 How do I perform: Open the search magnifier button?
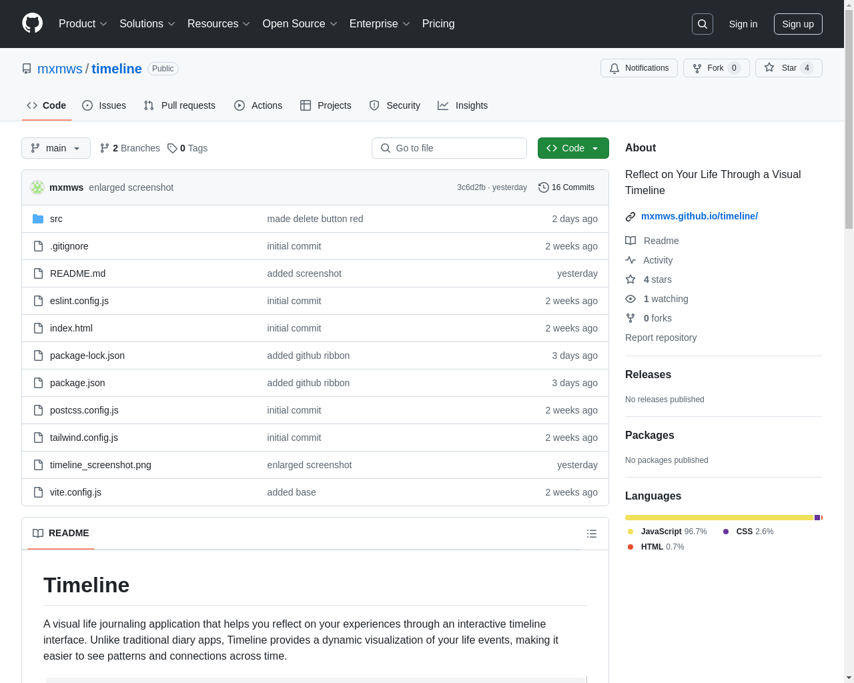tap(703, 24)
